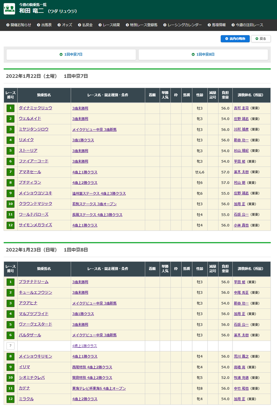
Task: Open the trainer link 荒川 義之
Action: pyautogui.click(x=241, y=356)
